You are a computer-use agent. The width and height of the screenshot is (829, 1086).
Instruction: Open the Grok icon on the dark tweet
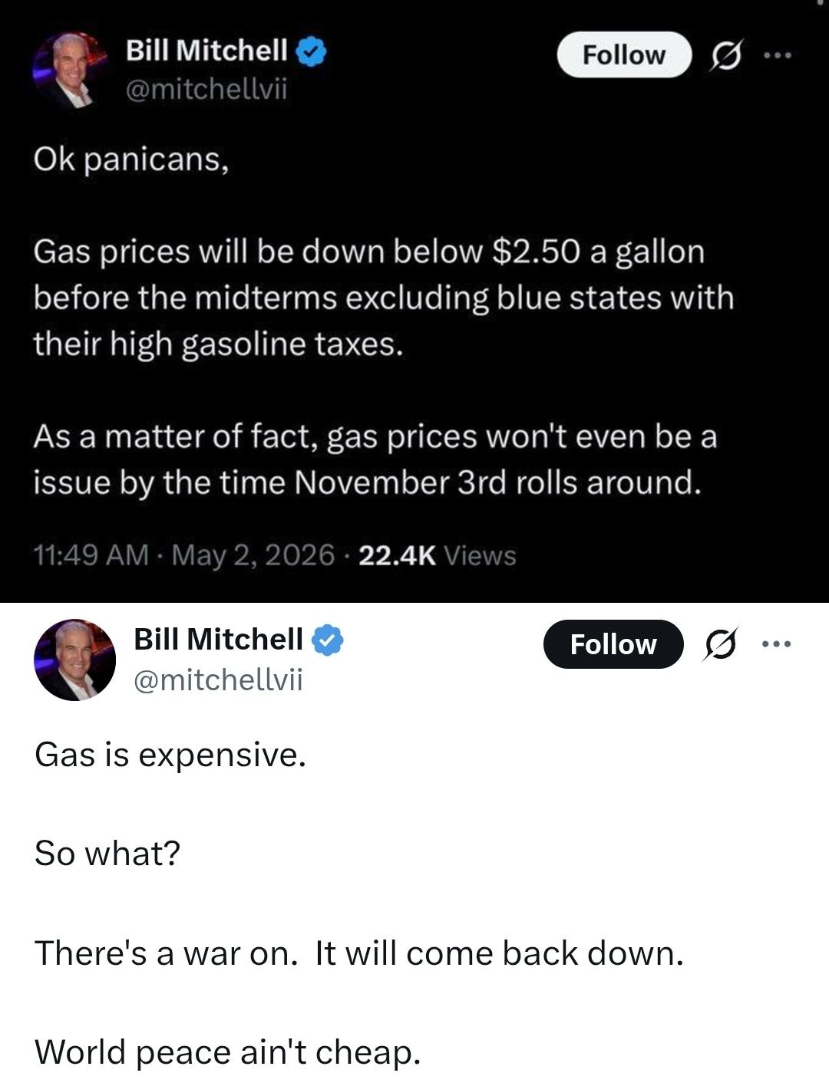724,55
